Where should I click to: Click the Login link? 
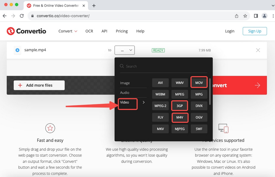point(230,31)
